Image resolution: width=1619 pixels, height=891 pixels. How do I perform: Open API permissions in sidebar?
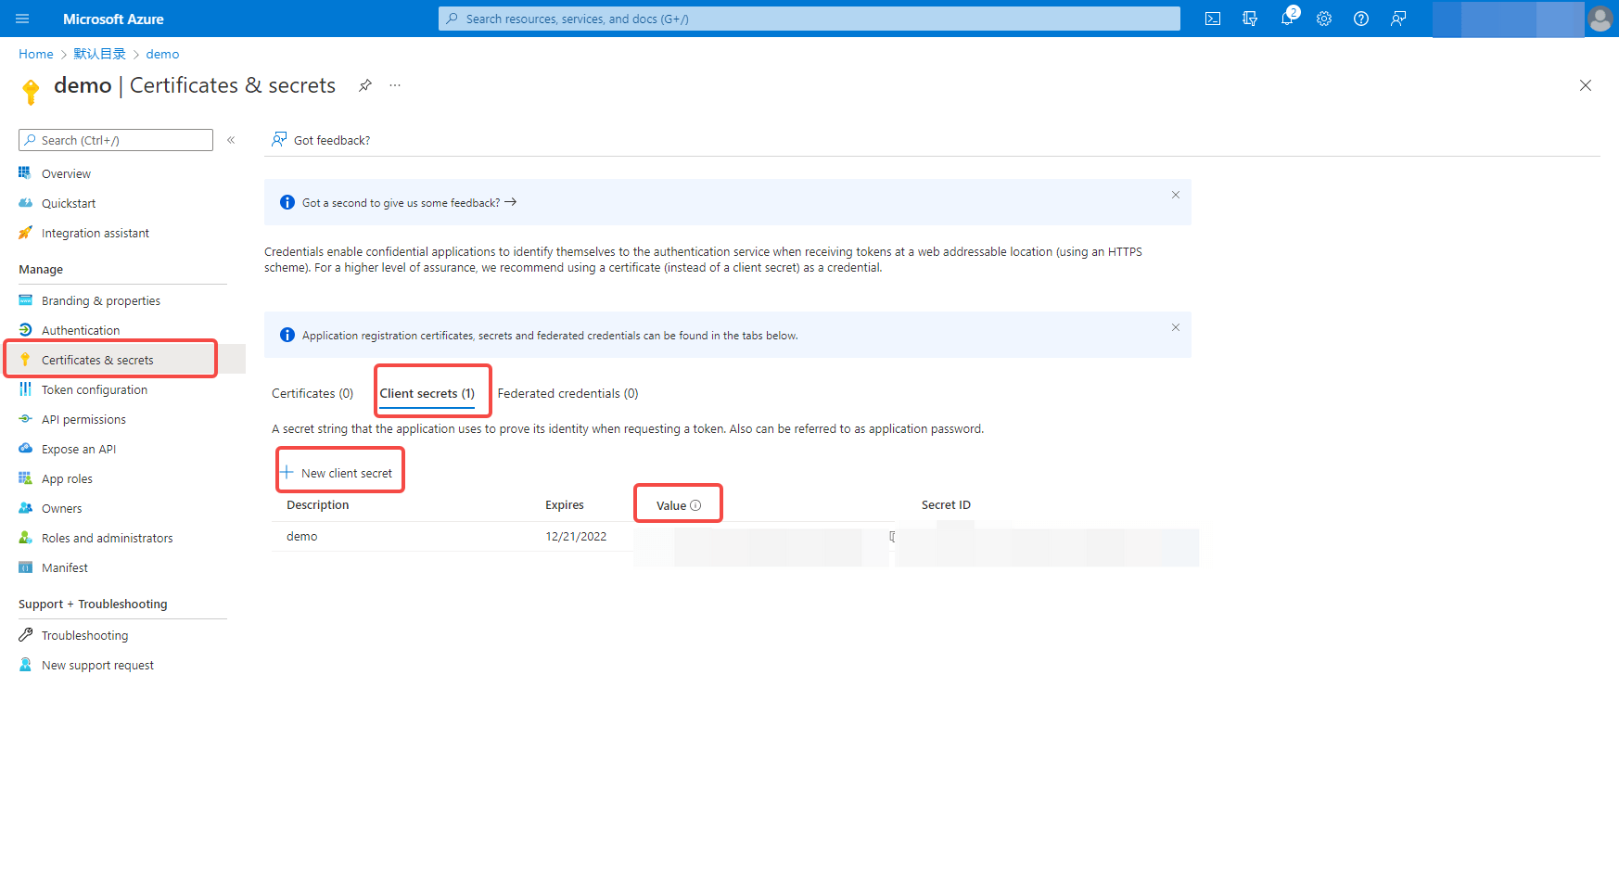(83, 419)
